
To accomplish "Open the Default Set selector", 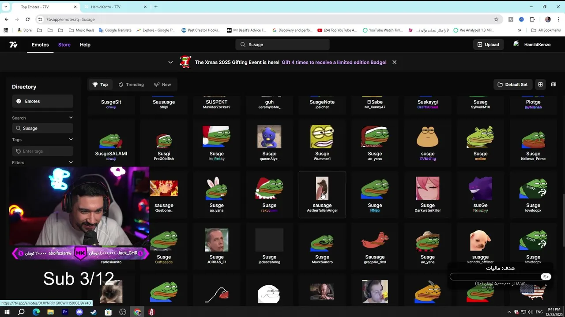I will (512, 85).
